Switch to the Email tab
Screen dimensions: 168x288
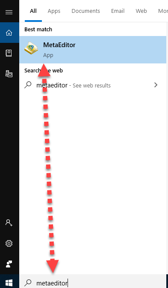coord(118,11)
